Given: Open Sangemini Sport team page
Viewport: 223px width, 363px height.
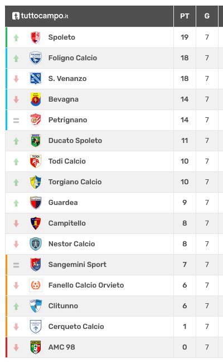Looking at the screenshot, I should (77, 264).
